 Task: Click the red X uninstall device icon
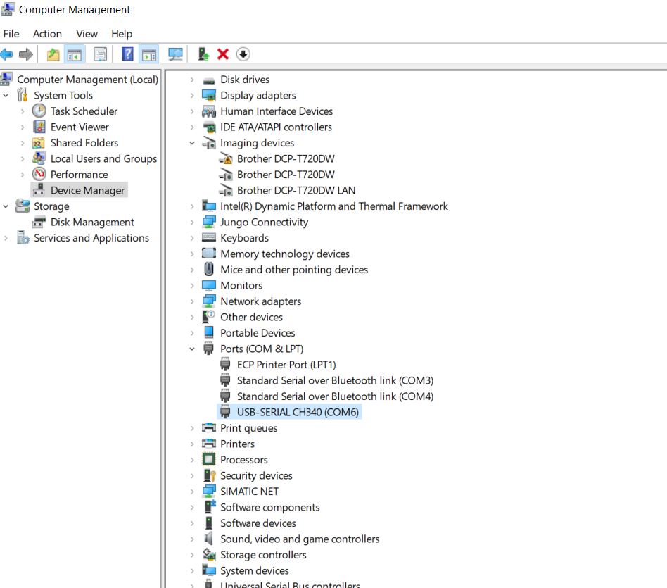(x=223, y=54)
